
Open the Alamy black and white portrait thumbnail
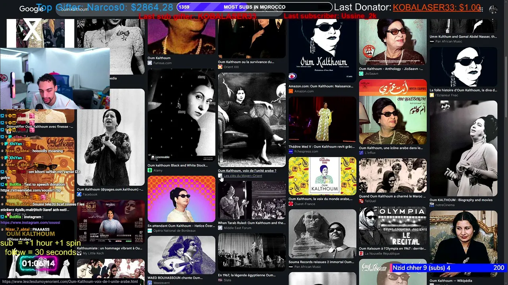point(181,115)
